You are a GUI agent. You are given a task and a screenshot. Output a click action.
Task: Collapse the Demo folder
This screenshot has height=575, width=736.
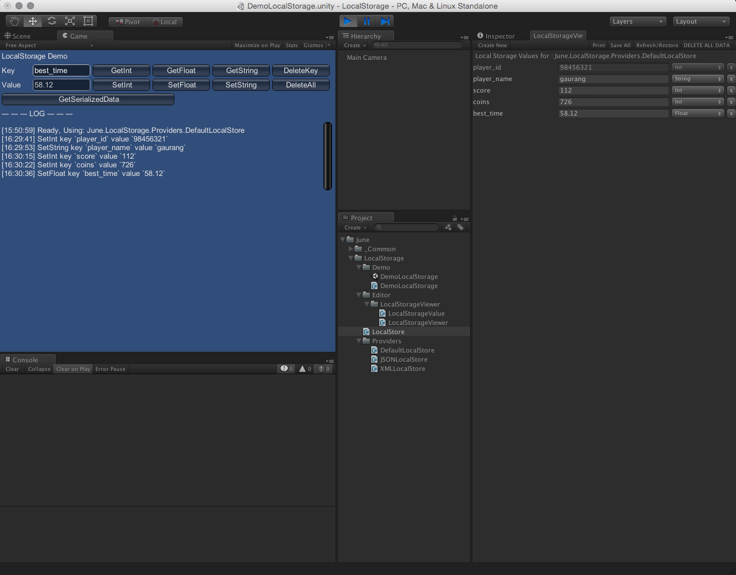pos(359,267)
